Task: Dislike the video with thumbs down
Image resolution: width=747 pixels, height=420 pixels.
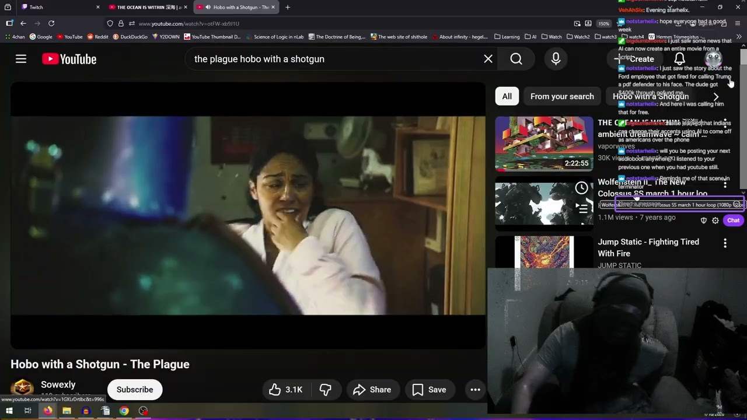Action: (x=326, y=390)
